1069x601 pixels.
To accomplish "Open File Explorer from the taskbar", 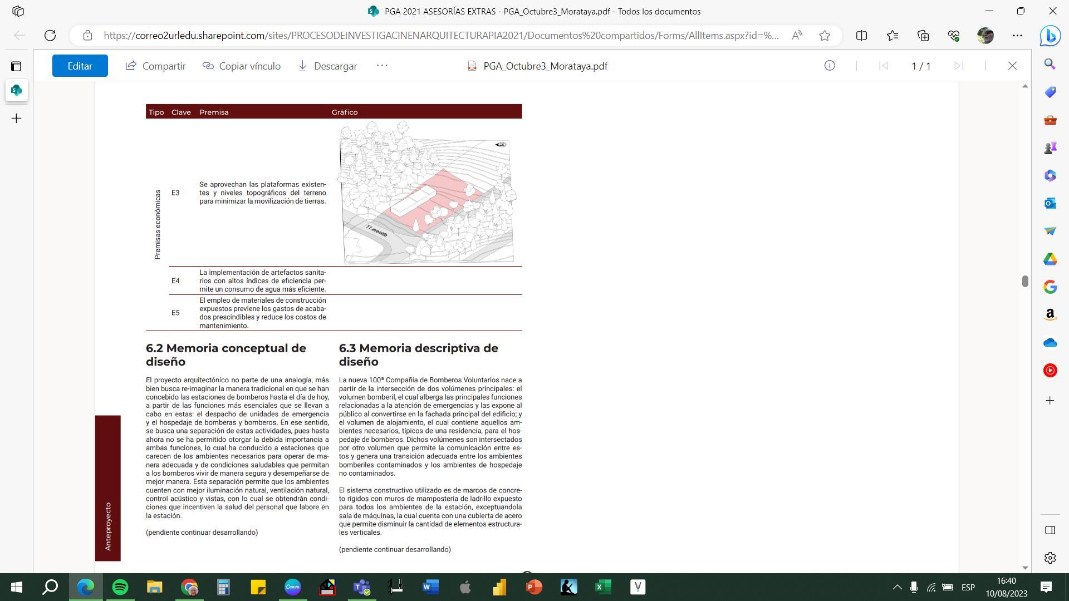I will (154, 587).
